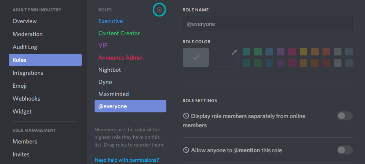Select the Content Creator role
The height and width of the screenshot is (164, 365).
[x=119, y=33]
